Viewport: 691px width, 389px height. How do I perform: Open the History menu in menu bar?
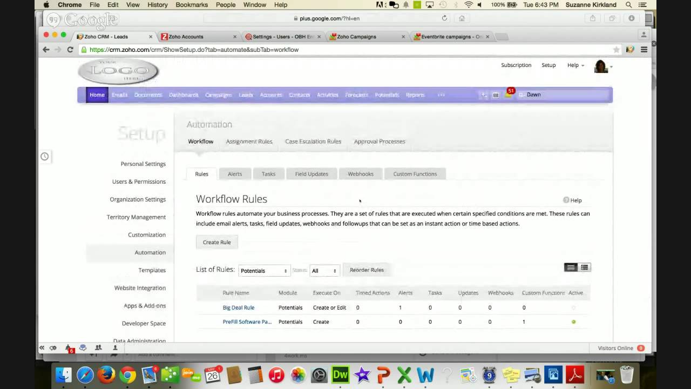(158, 5)
